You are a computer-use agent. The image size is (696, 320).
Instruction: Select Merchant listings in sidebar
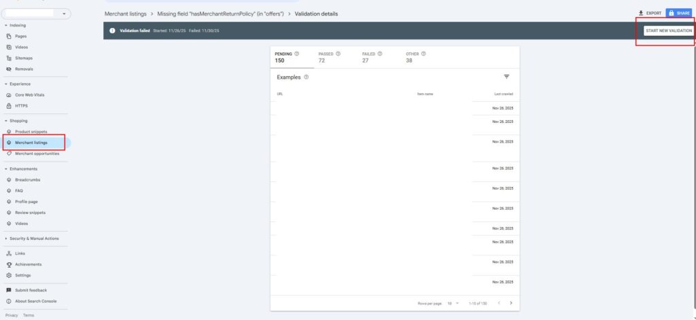[x=31, y=143]
